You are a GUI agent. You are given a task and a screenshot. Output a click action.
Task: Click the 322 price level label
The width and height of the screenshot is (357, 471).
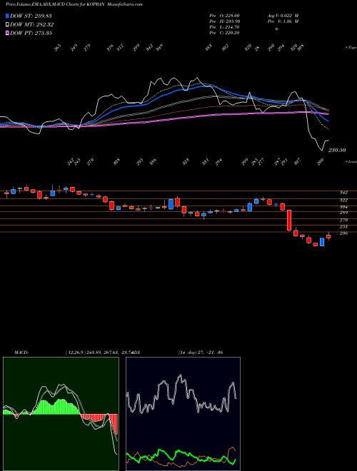point(343,200)
